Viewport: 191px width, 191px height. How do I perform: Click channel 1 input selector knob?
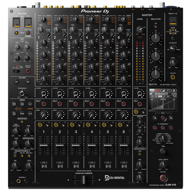point(43,20)
